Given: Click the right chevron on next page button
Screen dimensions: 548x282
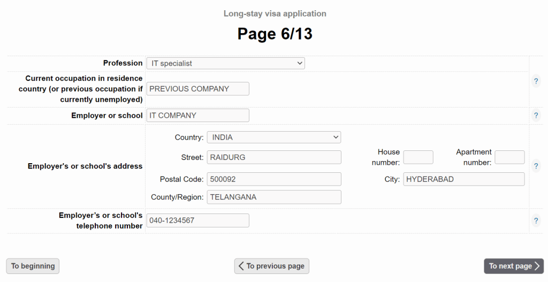Looking at the screenshot, I should [537, 266].
